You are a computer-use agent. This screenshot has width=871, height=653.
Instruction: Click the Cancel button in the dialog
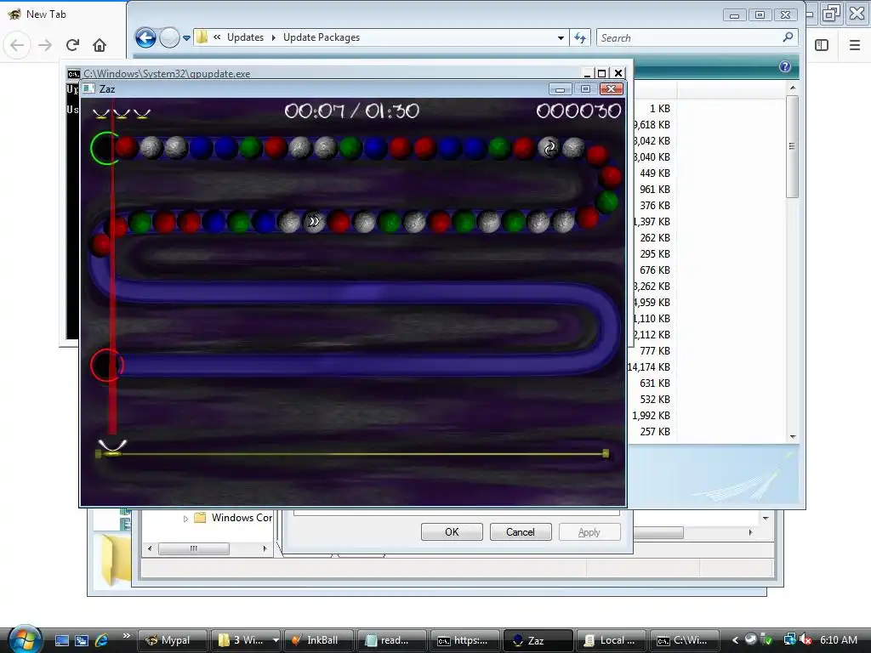(x=521, y=532)
